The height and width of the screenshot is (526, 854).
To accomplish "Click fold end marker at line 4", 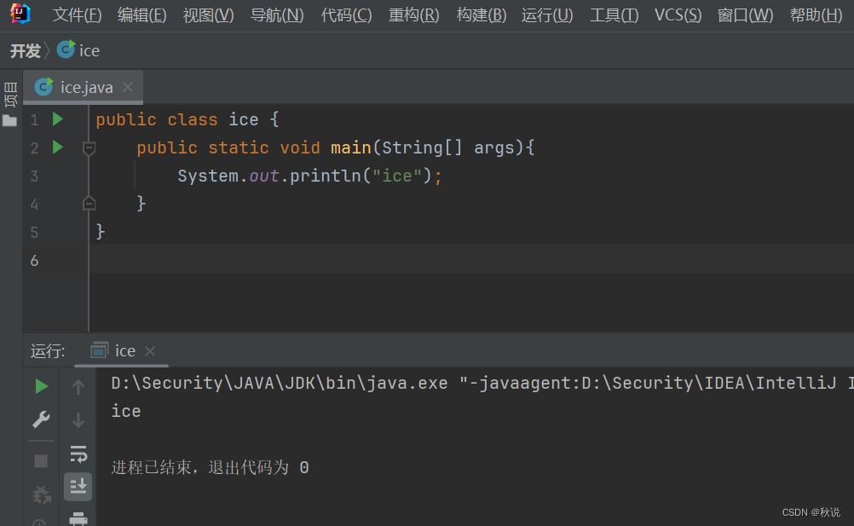I will pos(89,204).
